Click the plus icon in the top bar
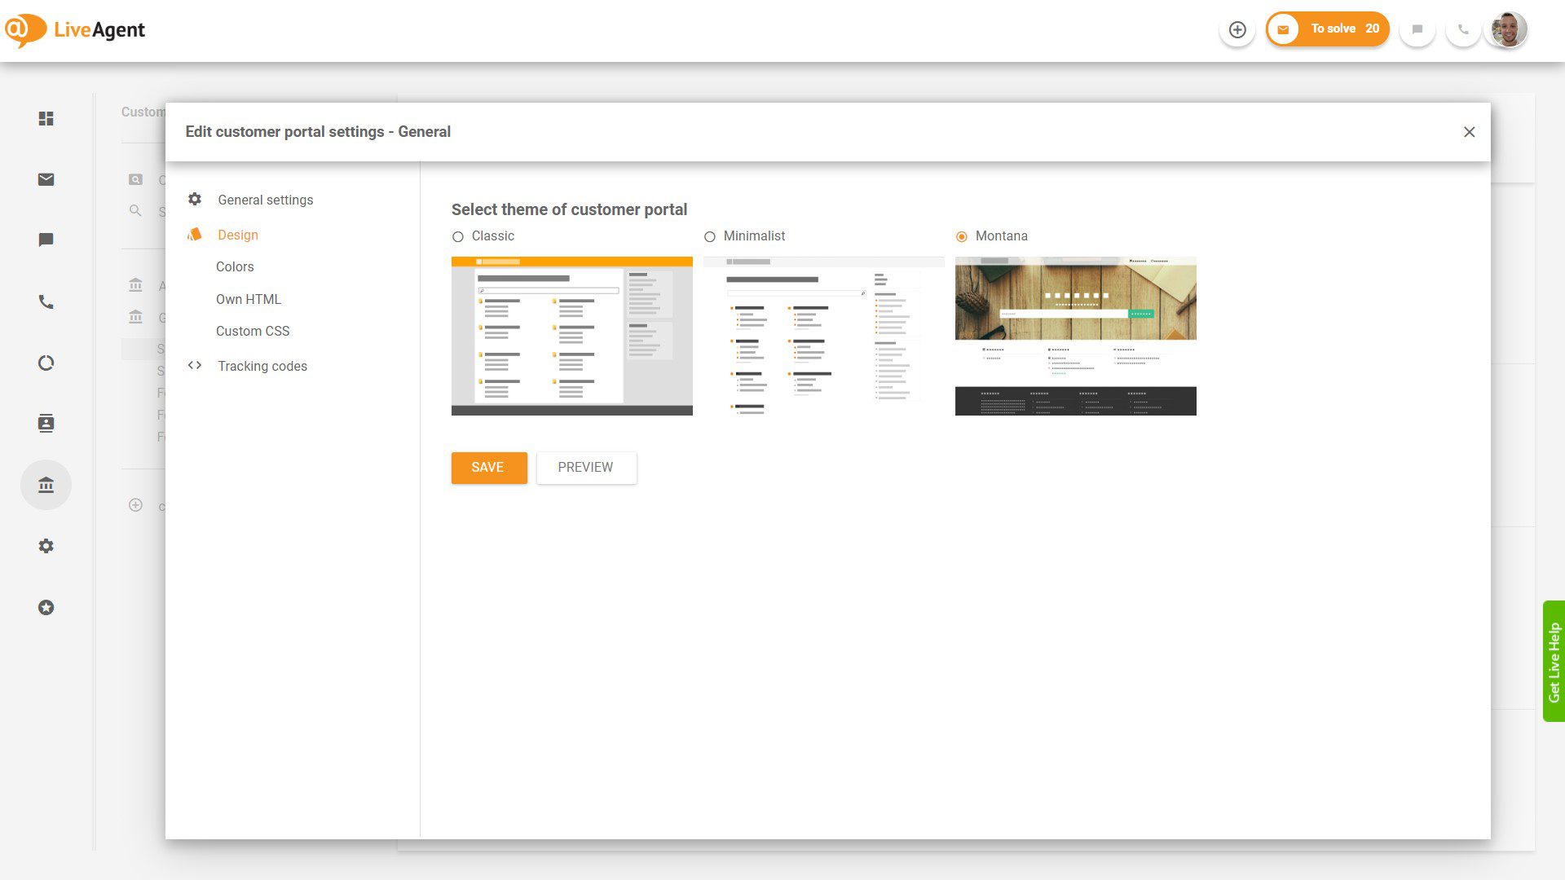 click(x=1237, y=29)
